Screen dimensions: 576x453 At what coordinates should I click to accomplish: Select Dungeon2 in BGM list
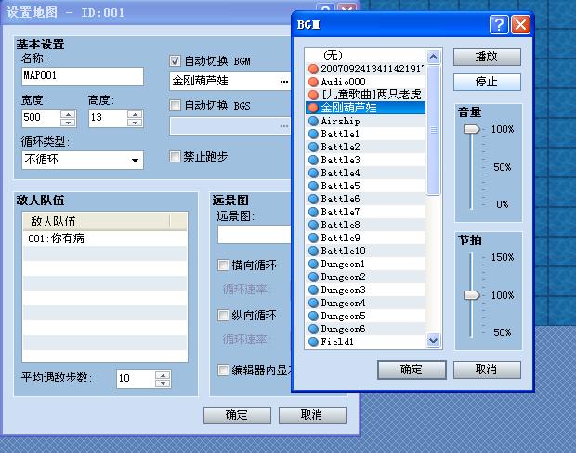(365, 277)
